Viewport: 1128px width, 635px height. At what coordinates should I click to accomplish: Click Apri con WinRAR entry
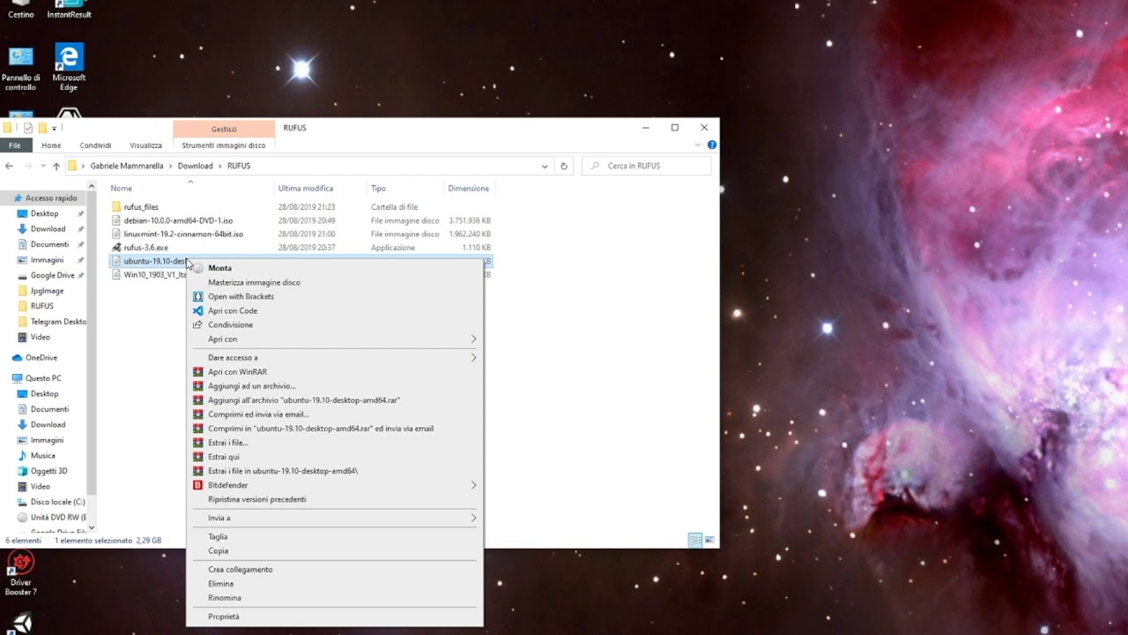[237, 372]
